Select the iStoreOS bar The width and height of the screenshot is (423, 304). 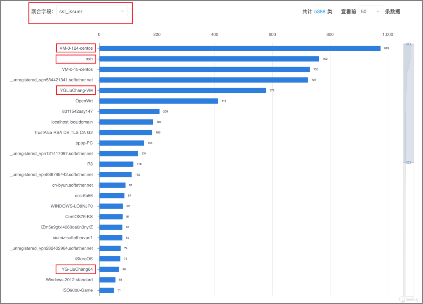click(x=110, y=259)
